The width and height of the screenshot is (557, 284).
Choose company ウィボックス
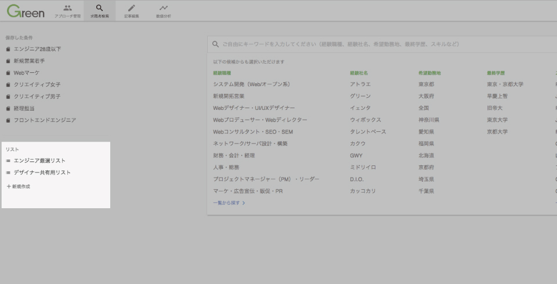(x=366, y=120)
